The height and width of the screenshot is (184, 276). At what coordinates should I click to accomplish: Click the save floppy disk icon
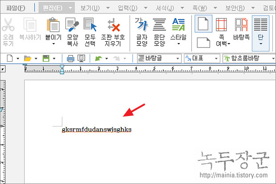[46, 58]
